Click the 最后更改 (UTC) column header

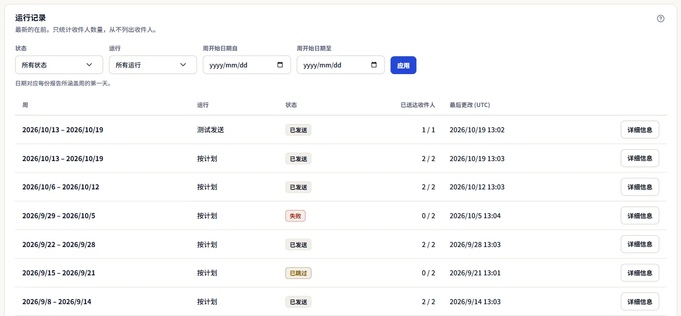pos(470,105)
